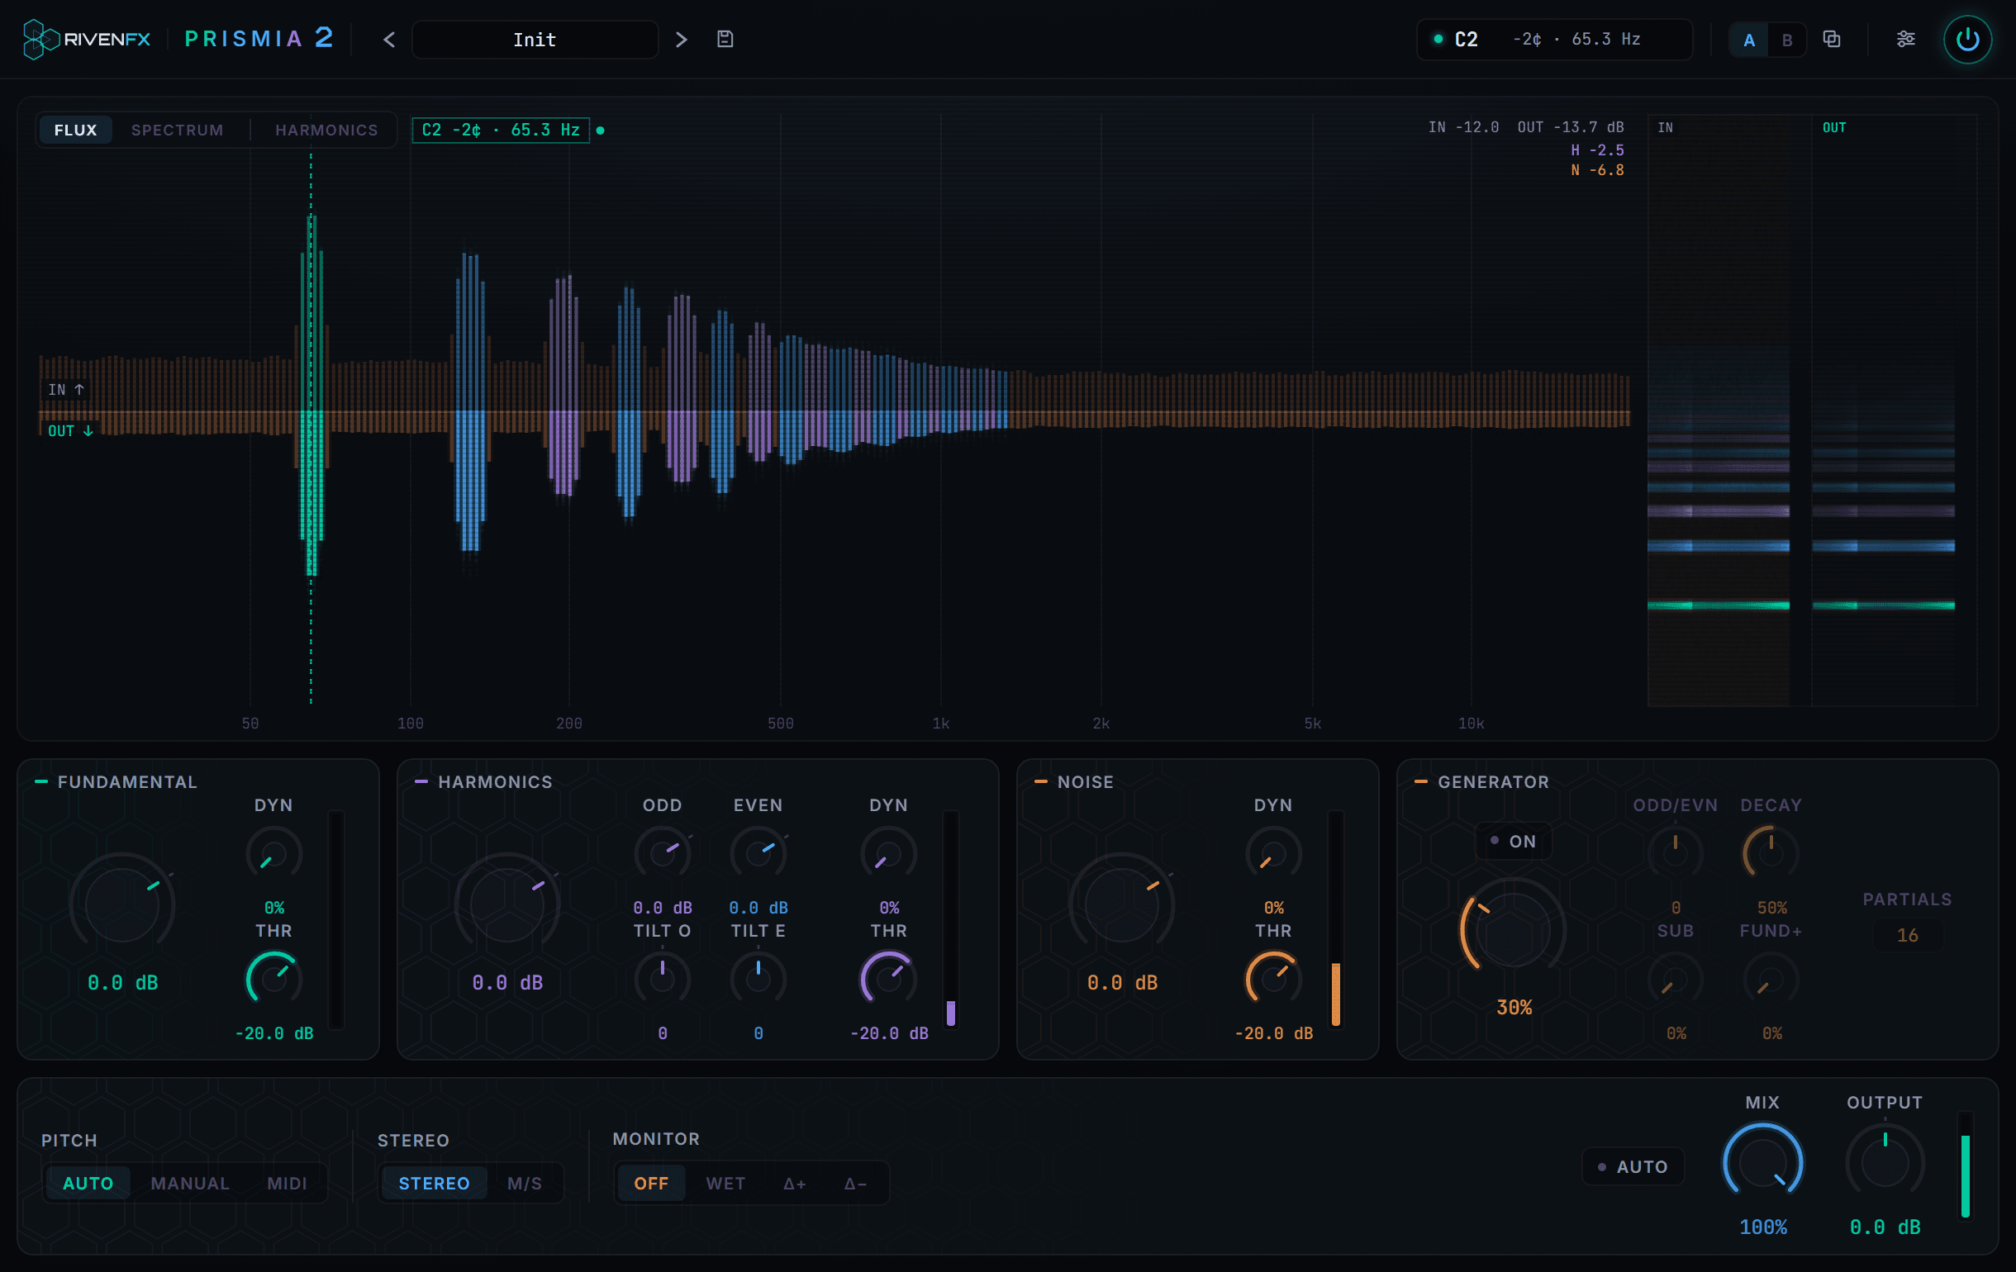Click the copy A/B state icon
The image size is (2016, 1272).
coord(1832,40)
